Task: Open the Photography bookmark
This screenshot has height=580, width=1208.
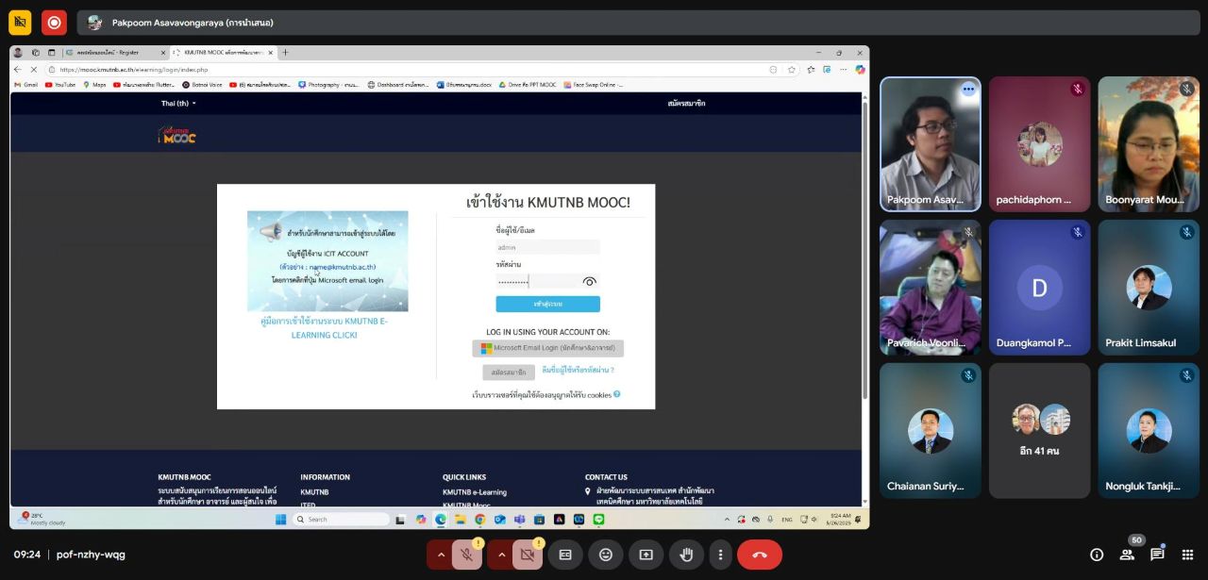Action: click(328, 85)
